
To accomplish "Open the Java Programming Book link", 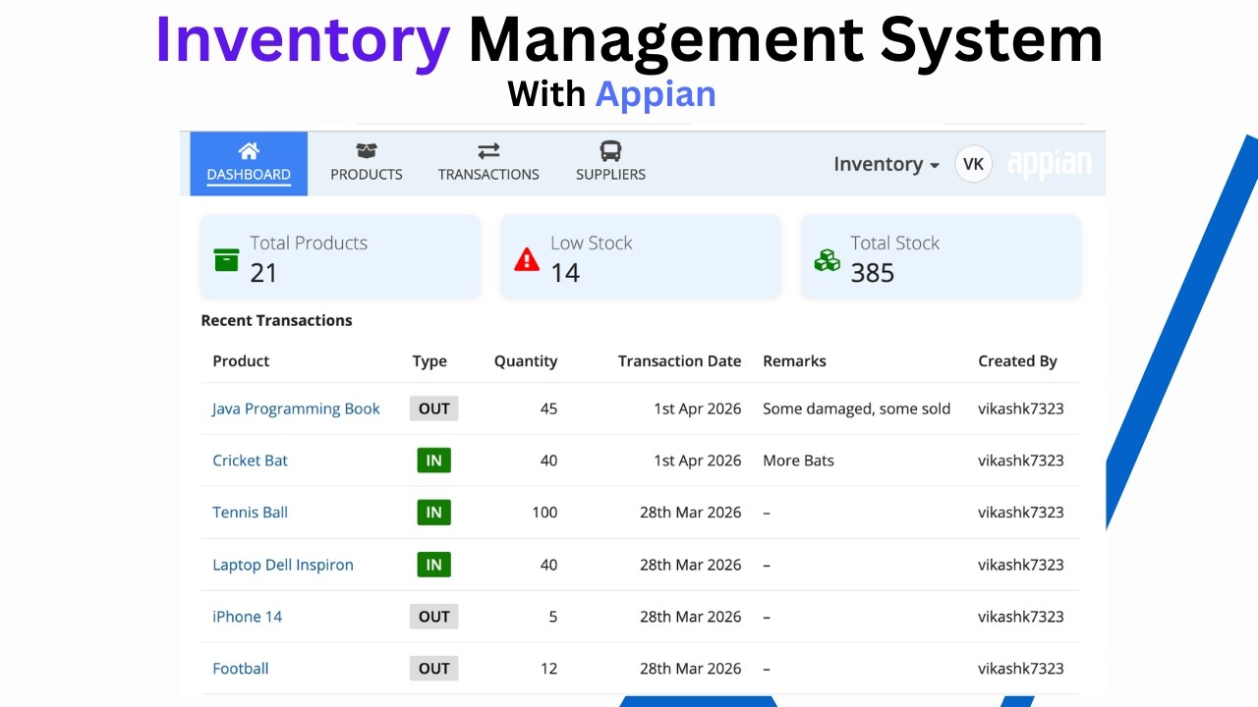I will click(x=296, y=408).
